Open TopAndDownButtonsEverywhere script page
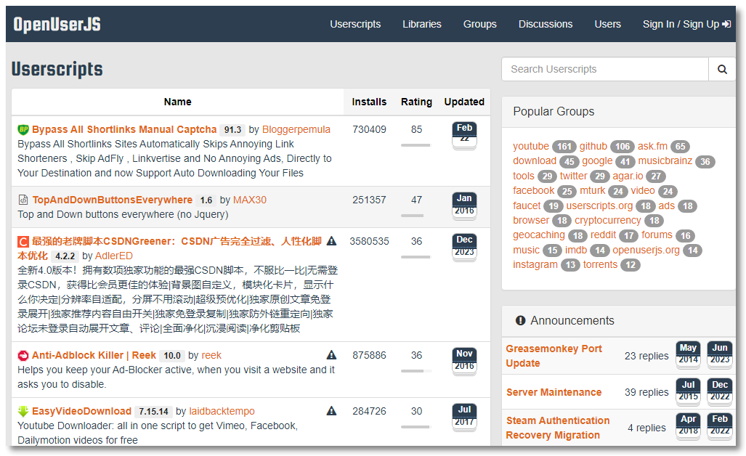The width and height of the screenshot is (746, 456). click(113, 200)
